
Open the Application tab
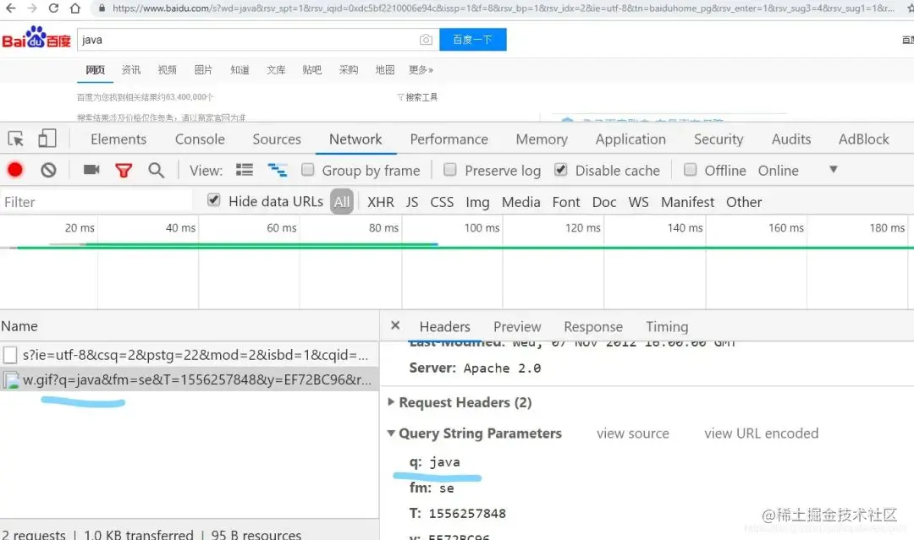click(630, 139)
